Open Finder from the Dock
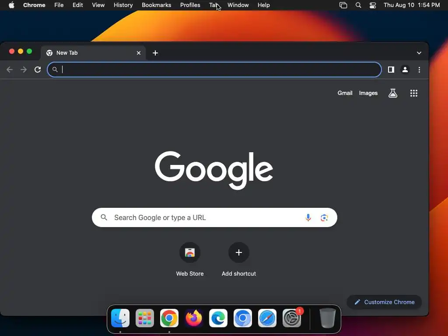Screen dimensions: 448x336 click(120, 318)
